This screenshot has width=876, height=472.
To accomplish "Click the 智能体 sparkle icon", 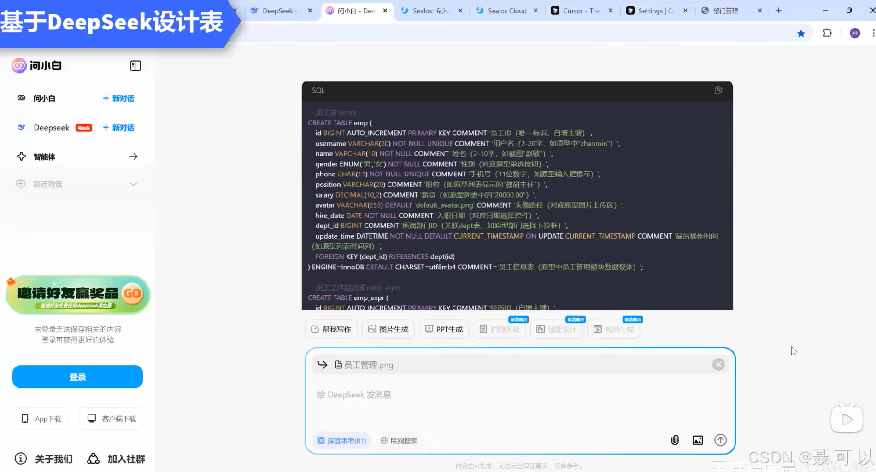I will tap(21, 157).
